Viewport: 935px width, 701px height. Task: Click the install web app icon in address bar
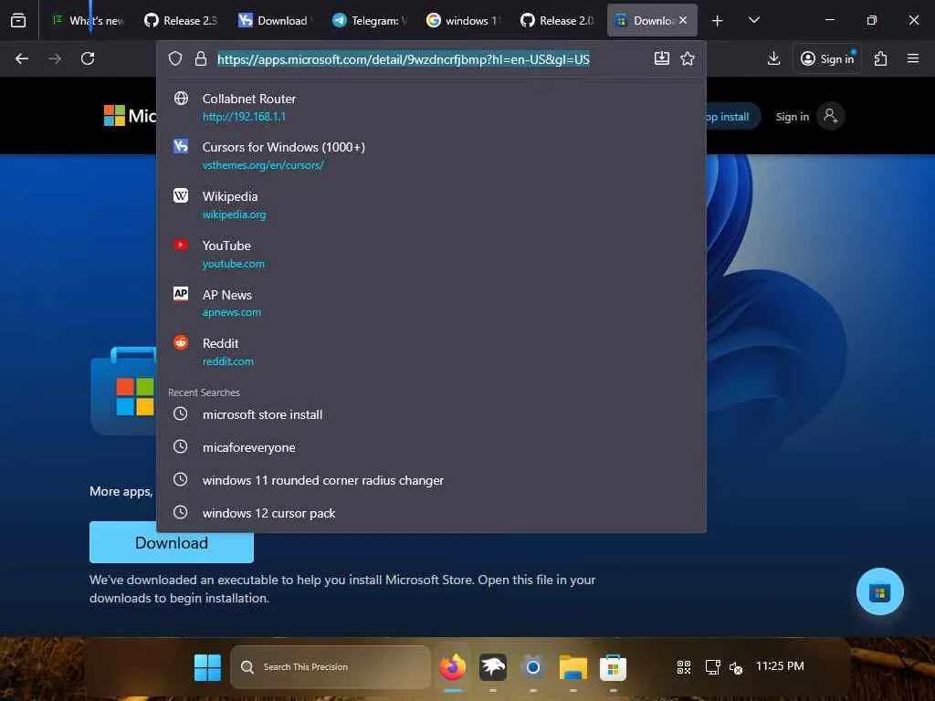coord(662,58)
